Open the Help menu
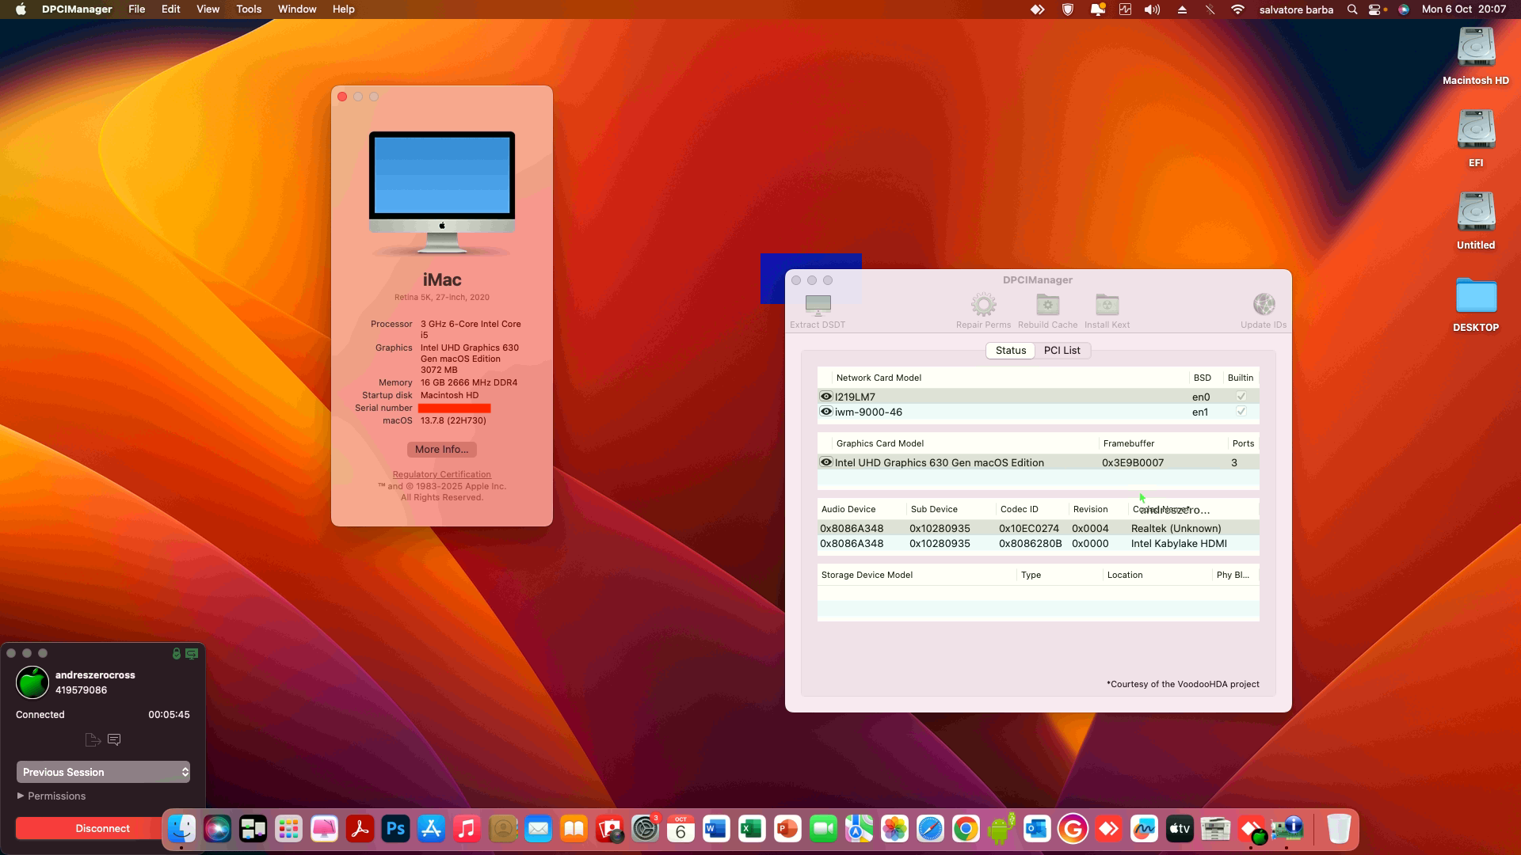 click(343, 9)
